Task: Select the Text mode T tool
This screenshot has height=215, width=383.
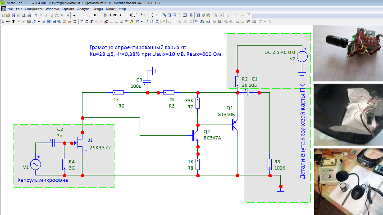Action: (x=13, y=21)
